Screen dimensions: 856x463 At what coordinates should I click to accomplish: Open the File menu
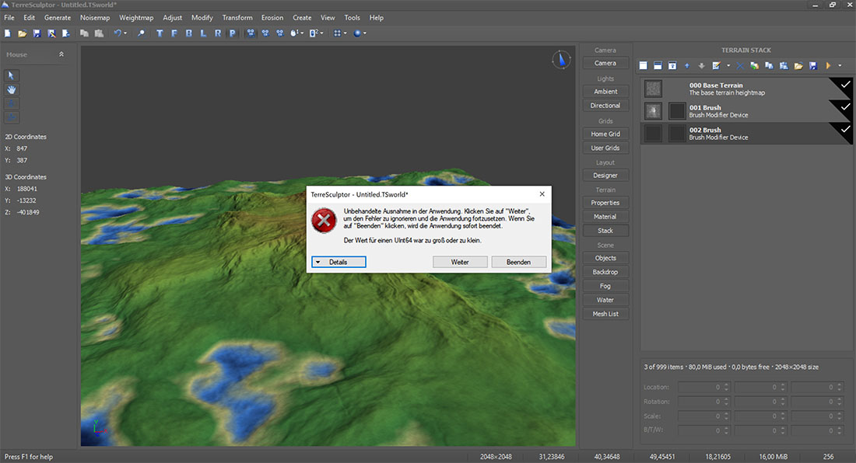pyautogui.click(x=9, y=17)
